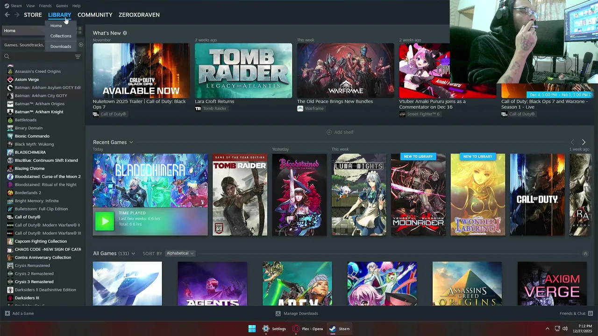This screenshot has height=336, width=598.
Task: Switch to grid view icon beside Home
Action: pos(79,30)
